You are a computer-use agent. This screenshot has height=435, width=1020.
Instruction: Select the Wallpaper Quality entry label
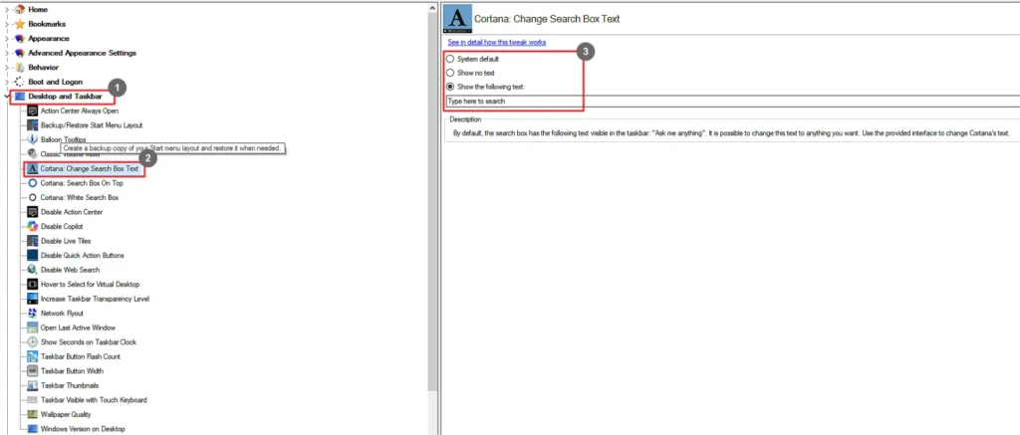66,414
